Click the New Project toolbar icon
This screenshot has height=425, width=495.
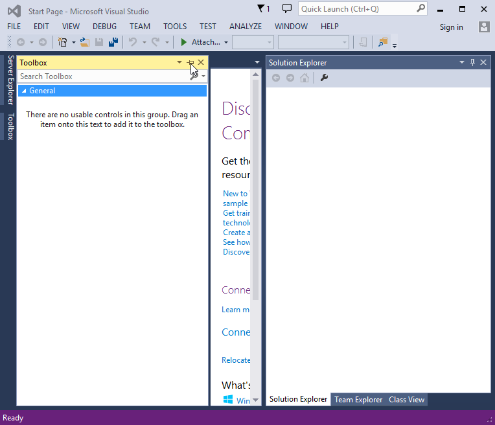click(63, 42)
